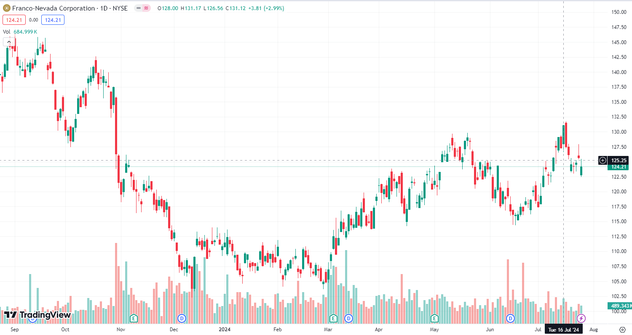Open the dividend marker in December

(182, 318)
